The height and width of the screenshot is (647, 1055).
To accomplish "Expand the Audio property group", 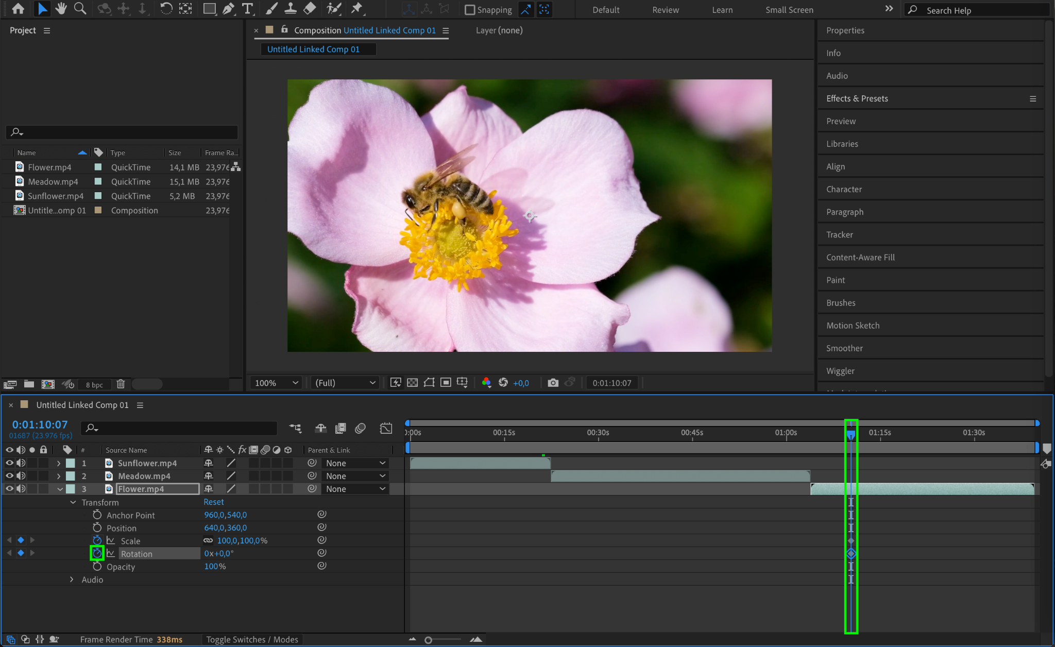I will click(x=72, y=580).
